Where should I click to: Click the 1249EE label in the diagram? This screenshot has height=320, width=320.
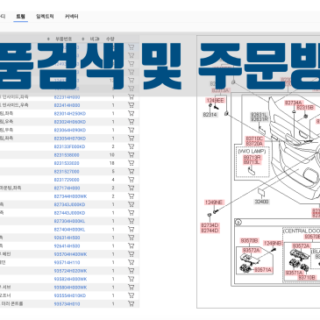[x=215, y=101]
